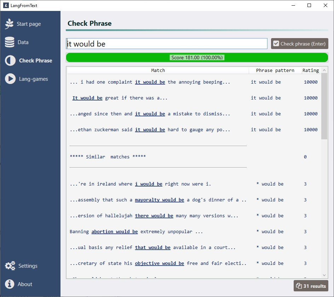Select the Check Phrase sidebar label
Screen dimensions: 334x297
[36, 61]
